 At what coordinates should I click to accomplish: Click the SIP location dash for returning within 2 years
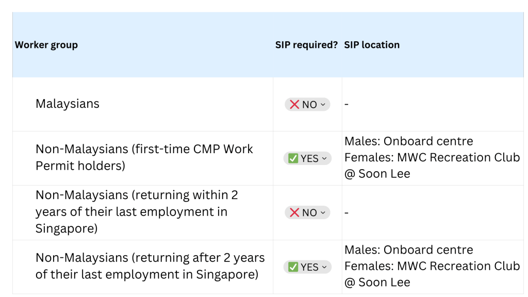pyautogui.click(x=346, y=212)
